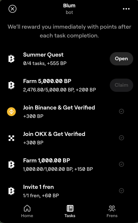
Task: Click the Frens people icon
Action: (x=112, y=208)
